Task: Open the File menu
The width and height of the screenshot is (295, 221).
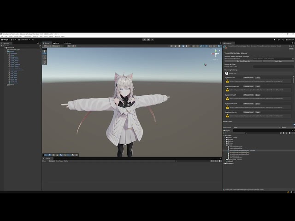Action: [x=2, y=36]
